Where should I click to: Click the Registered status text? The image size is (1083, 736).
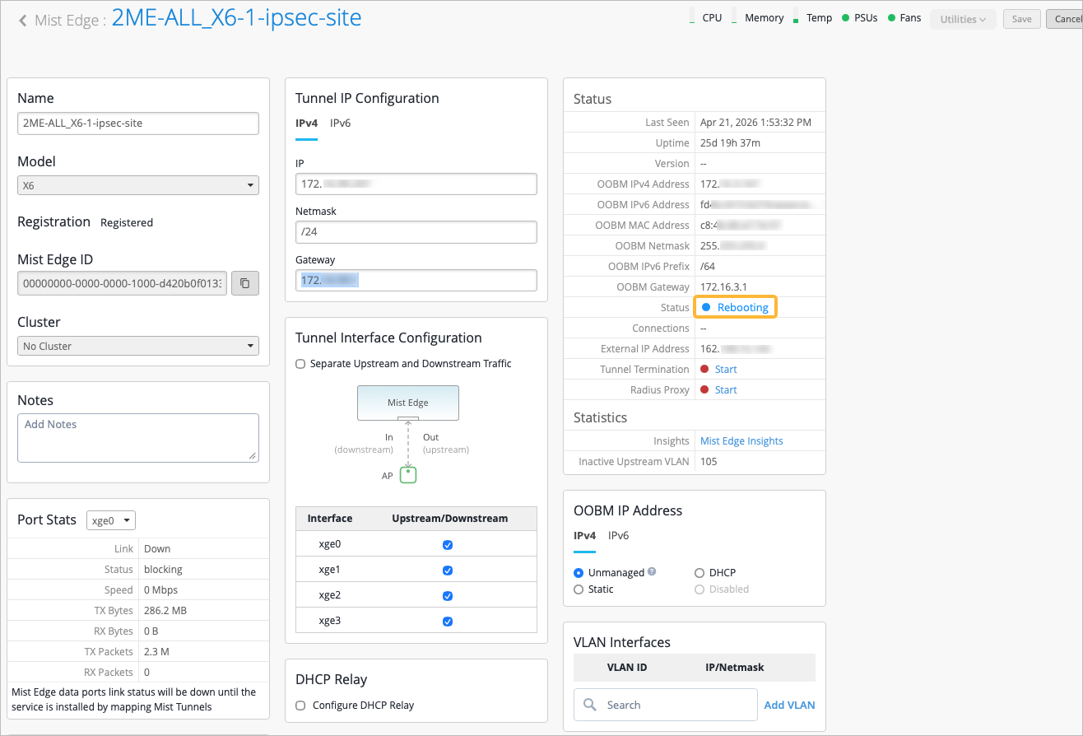[x=127, y=222]
